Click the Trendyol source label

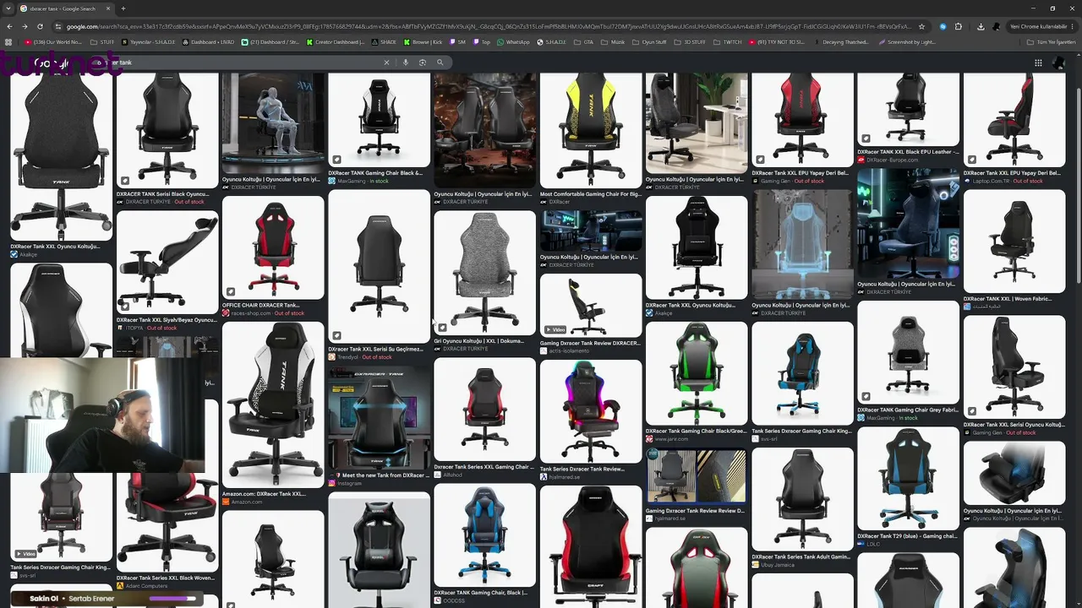click(x=347, y=357)
